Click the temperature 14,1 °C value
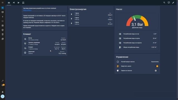This screenshot has height=100, width=178. [x=57, y=49]
